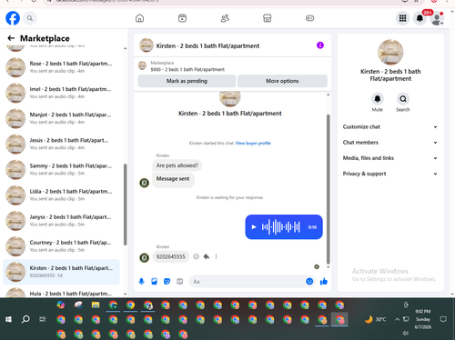Screen dimensions: 455x340
Task: Open more actions for 9202645555 message
Action: point(216,256)
